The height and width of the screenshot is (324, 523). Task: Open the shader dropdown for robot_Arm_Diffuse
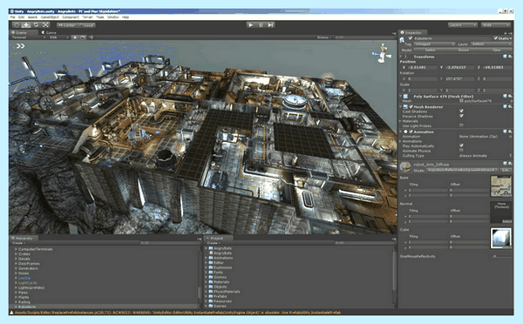click(462, 170)
